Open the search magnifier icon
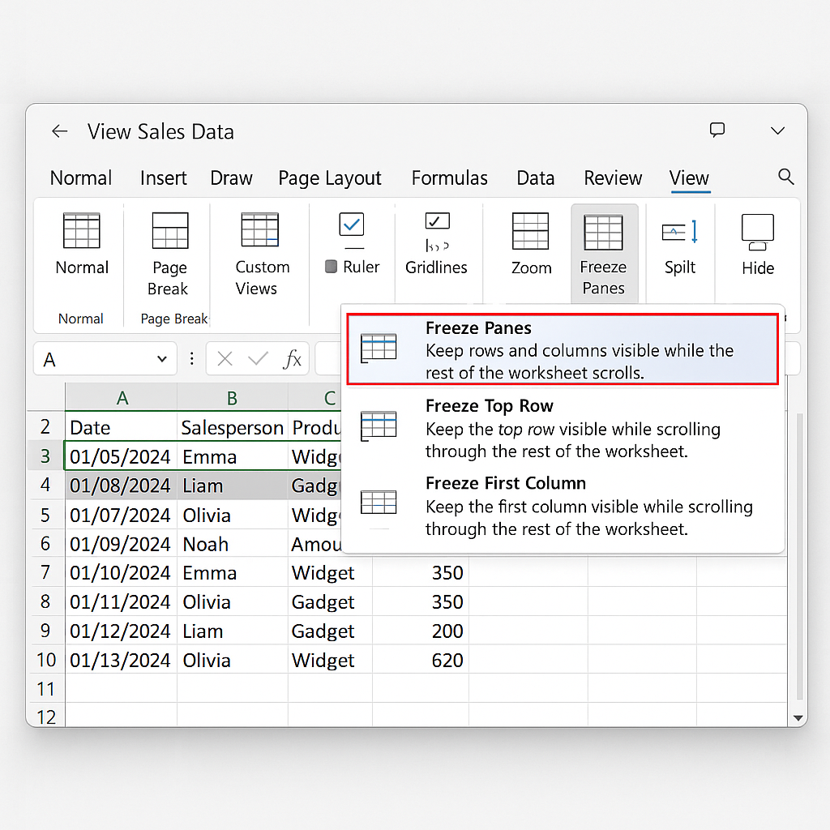The image size is (830, 830). pos(785,177)
